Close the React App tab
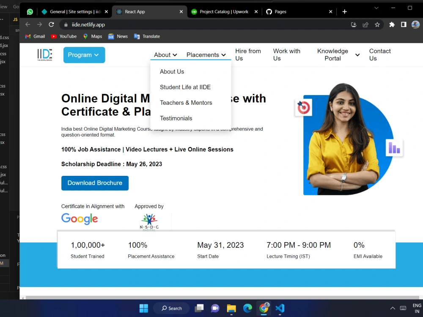 click(x=181, y=11)
